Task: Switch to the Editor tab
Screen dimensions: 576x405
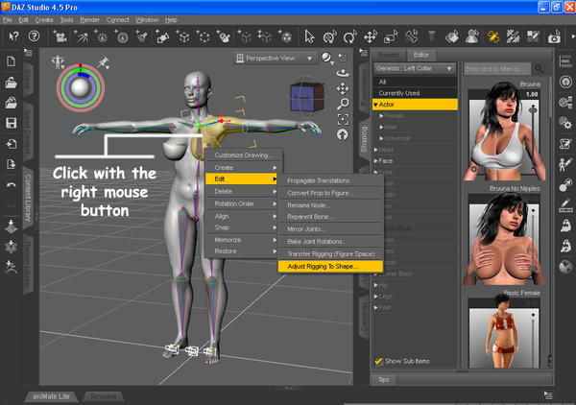Action: click(x=421, y=55)
